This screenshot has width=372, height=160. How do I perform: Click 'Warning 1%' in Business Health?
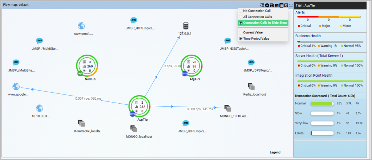click(329, 45)
